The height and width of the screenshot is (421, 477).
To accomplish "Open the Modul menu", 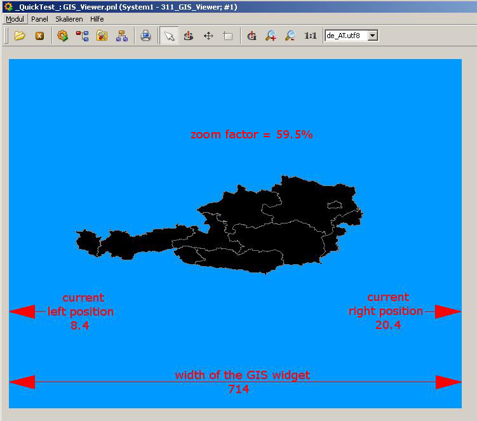I will [15, 19].
